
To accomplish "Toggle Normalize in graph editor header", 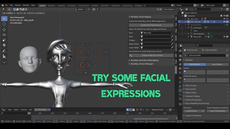I will point(41,110).
